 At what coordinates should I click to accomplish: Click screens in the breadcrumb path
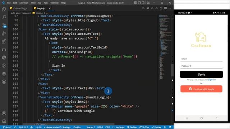coord(26,13)
